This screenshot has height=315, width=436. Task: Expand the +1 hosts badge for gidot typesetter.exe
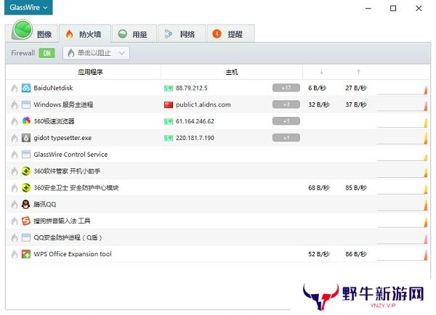286,138
